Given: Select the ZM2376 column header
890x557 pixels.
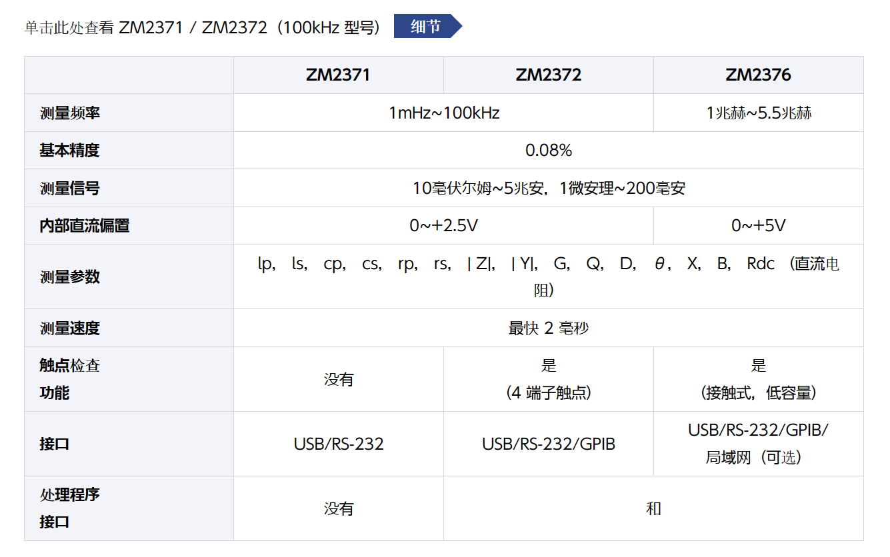Looking at the screenshot, I should (758, 75).
